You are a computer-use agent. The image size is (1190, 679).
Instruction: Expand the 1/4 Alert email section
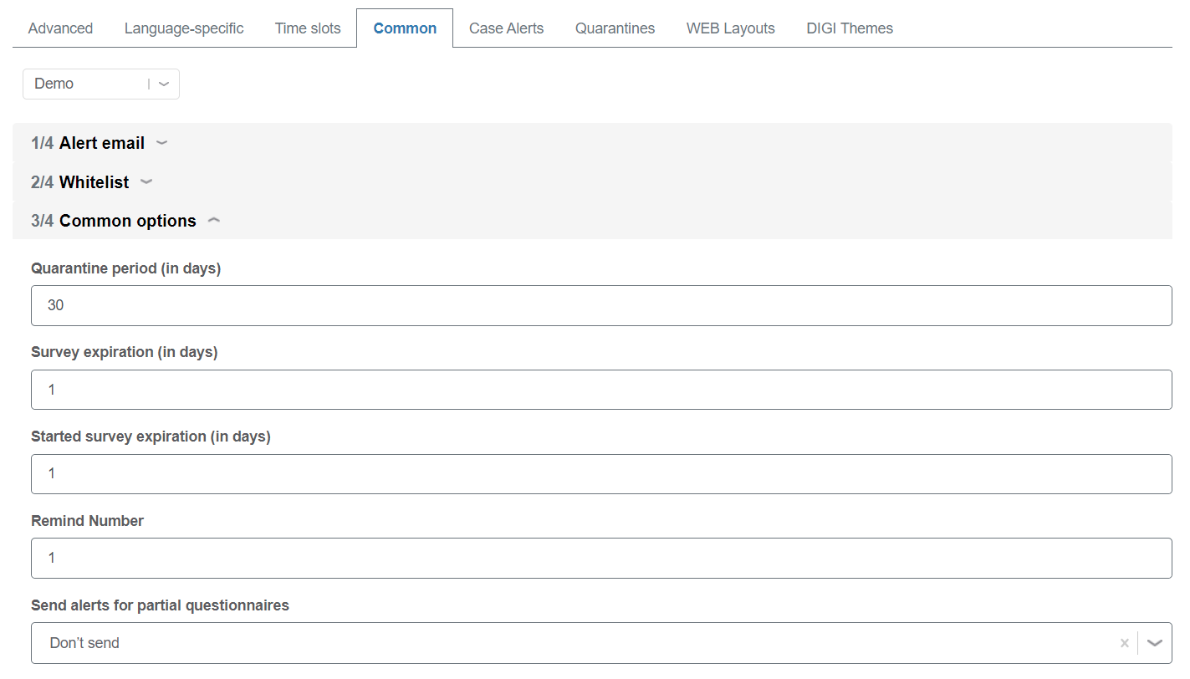tap(592, 143)
